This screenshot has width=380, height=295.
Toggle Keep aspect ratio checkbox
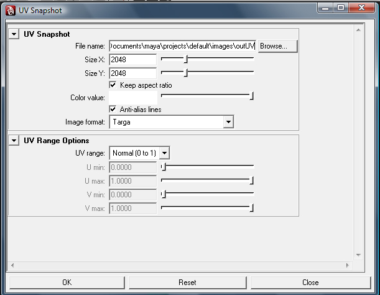(x=113, y=85)
